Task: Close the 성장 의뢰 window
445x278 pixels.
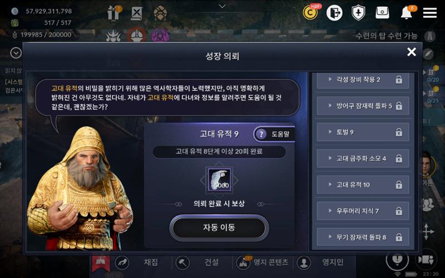Action: (x=412, y=52)
